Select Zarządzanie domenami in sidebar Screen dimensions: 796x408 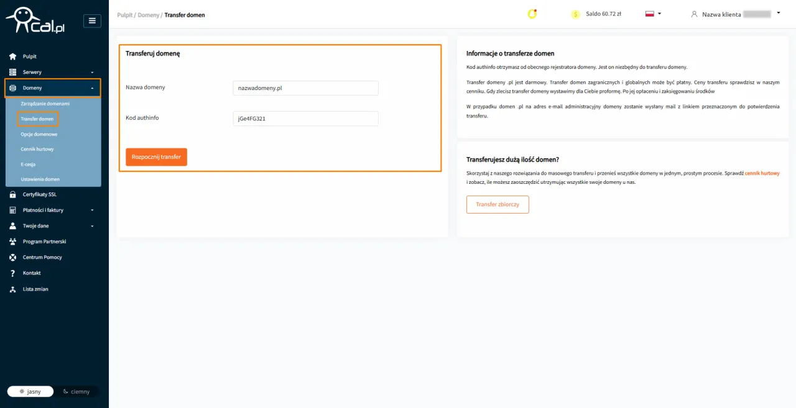coord(46,104)
